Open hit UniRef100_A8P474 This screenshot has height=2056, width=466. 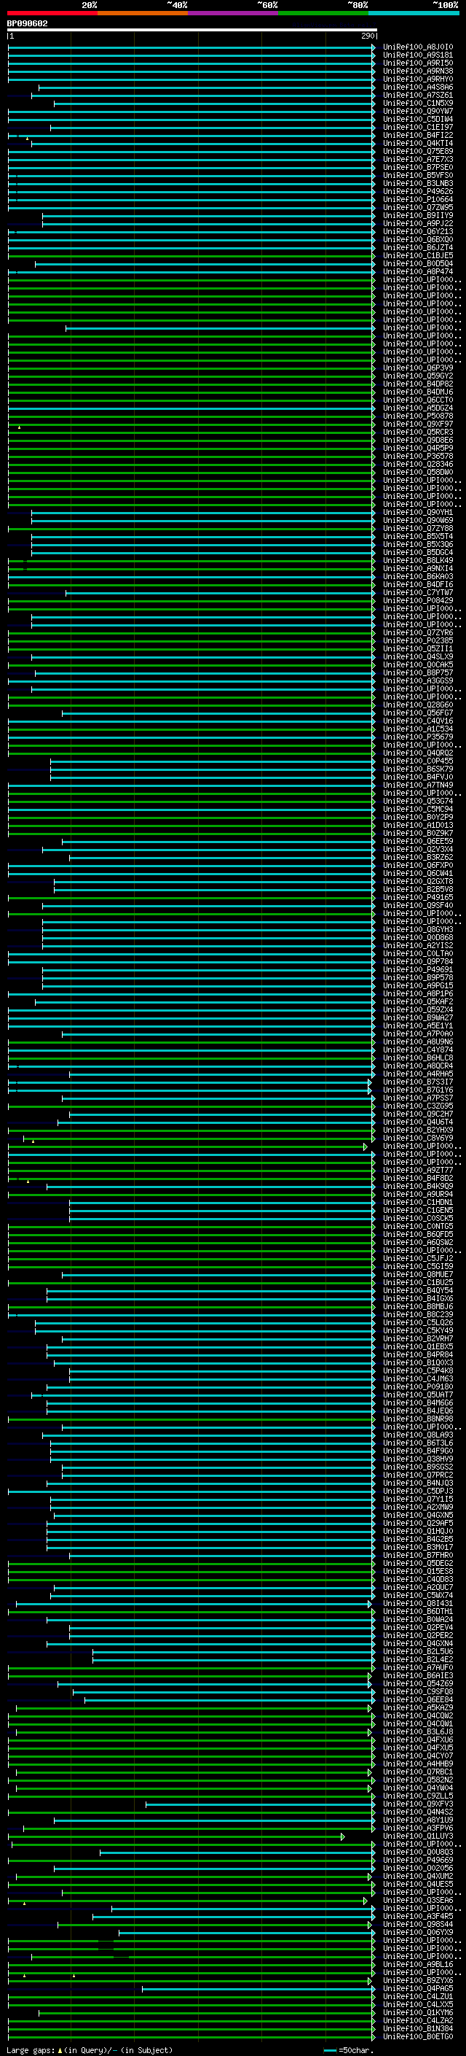pos(418,271)
